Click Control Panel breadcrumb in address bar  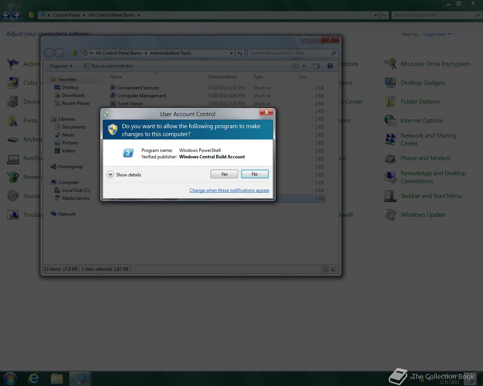tap(66, 15)
